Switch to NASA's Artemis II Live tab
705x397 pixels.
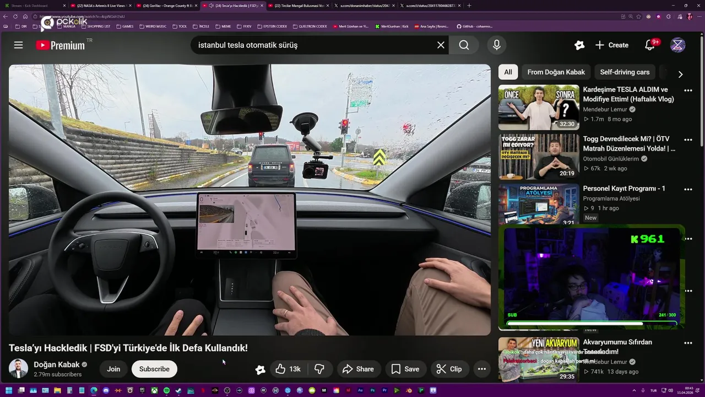[100, 6]
